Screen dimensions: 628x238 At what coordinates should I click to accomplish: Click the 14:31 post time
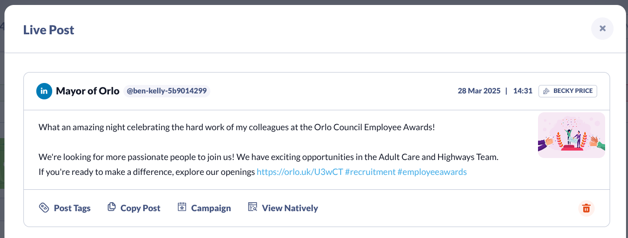tap(523, 91)
